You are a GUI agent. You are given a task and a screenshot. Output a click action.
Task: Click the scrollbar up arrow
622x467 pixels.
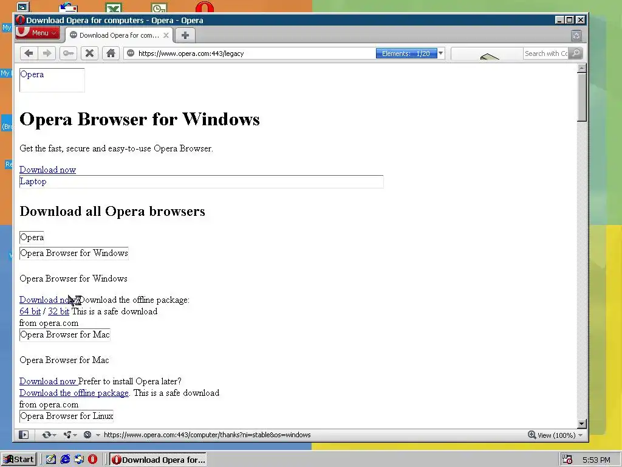[x=581, y=68]
